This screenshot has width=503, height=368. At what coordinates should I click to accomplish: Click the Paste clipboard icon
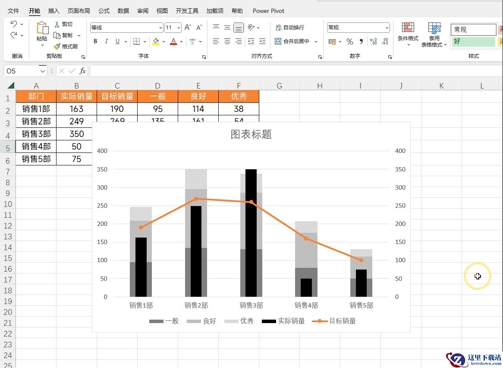[42, 28]
